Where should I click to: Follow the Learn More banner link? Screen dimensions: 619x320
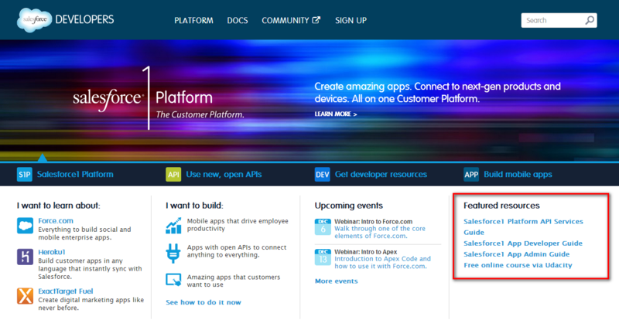[336, 114]
